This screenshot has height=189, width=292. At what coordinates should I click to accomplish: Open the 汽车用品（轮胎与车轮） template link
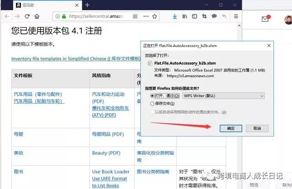tap(38, 101)
